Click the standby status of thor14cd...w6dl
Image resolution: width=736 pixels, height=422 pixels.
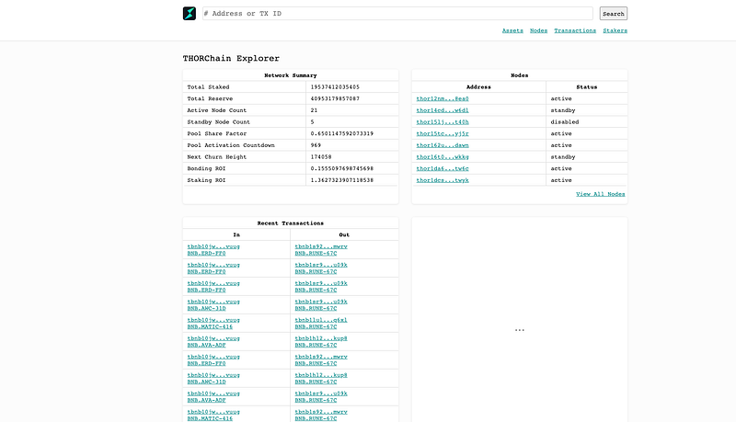click(563, 110)
